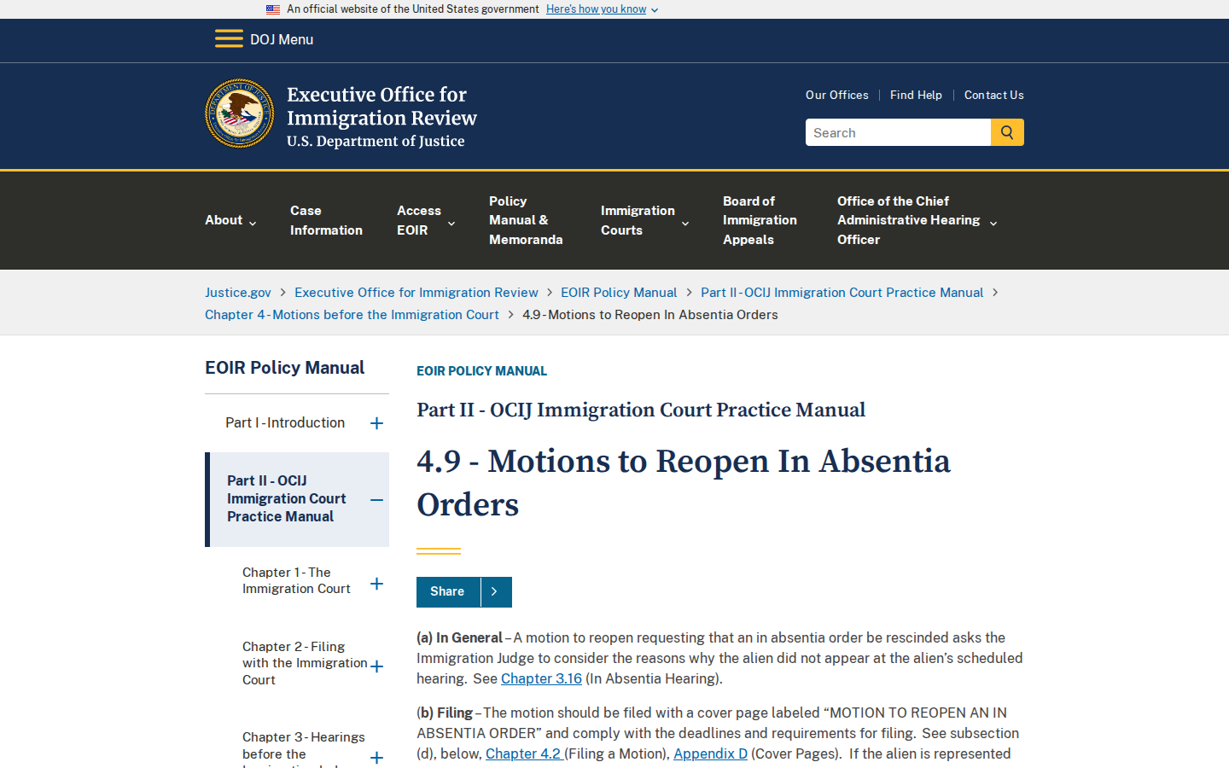
Task: Expand Chapter 2 - Filing with the Immigration Court
Action: point(376,666)
